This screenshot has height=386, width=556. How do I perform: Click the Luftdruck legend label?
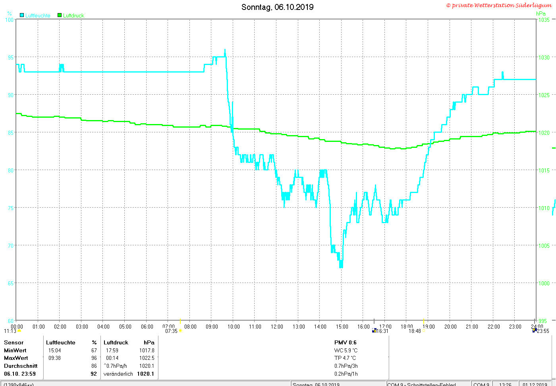click(x=73, y=15)
